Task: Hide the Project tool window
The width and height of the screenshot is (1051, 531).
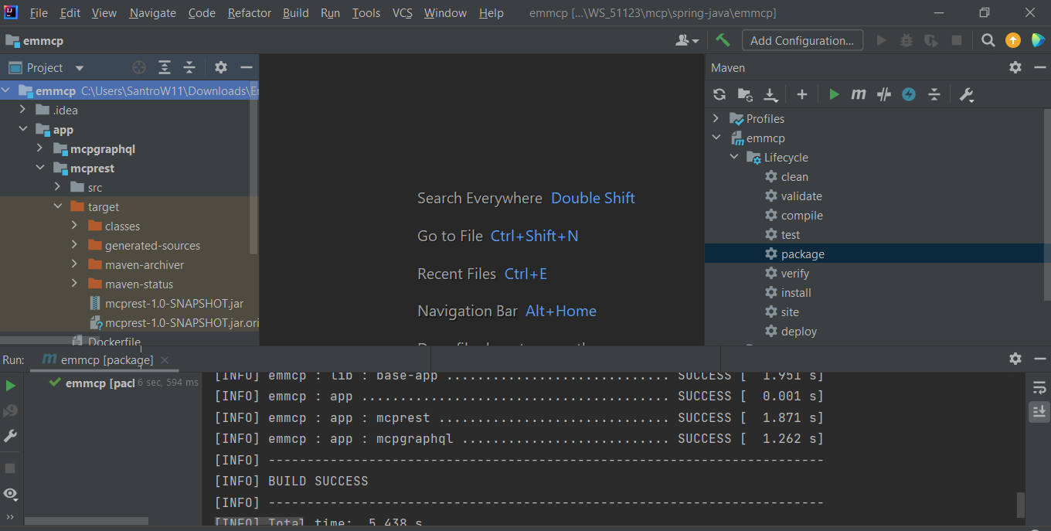Action: (247, 67)
